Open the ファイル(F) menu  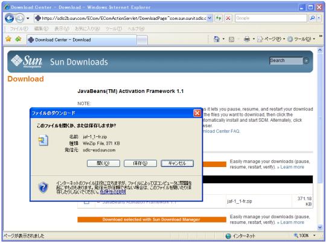19,29
